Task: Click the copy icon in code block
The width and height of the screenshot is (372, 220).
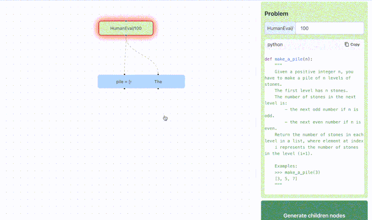Action: point(346,45)
